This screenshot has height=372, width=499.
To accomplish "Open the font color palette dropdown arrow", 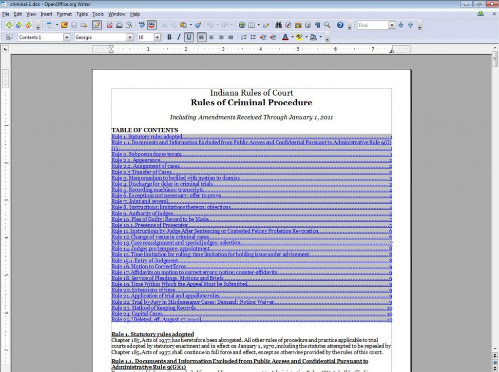I will (292, 37).
